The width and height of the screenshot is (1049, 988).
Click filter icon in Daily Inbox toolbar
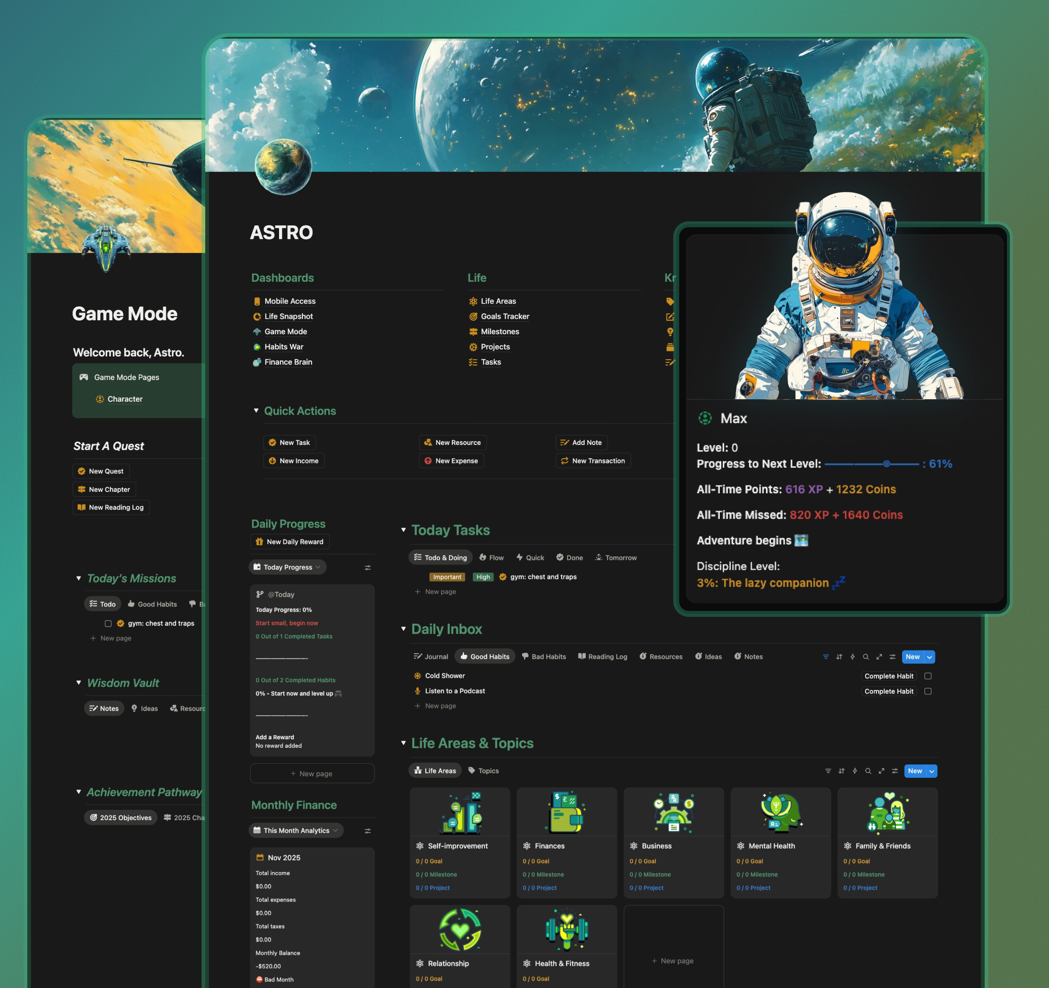tap(826, 657)
